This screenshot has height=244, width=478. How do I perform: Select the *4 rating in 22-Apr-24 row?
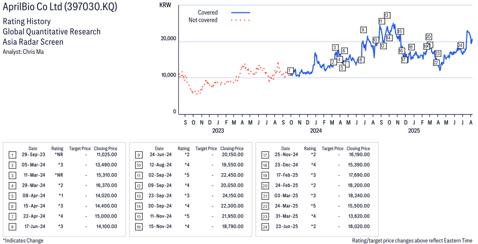[61, 216]
